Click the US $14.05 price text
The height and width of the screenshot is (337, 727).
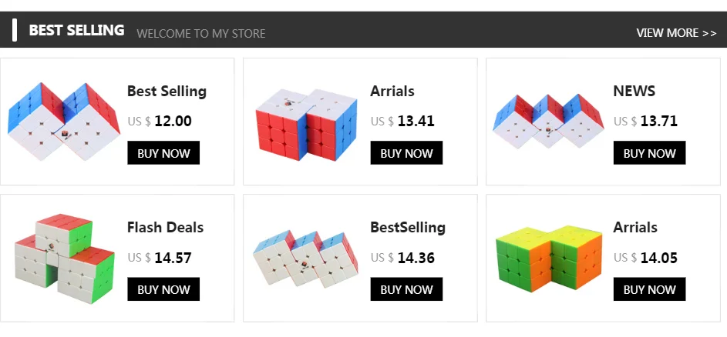point(645,258)
